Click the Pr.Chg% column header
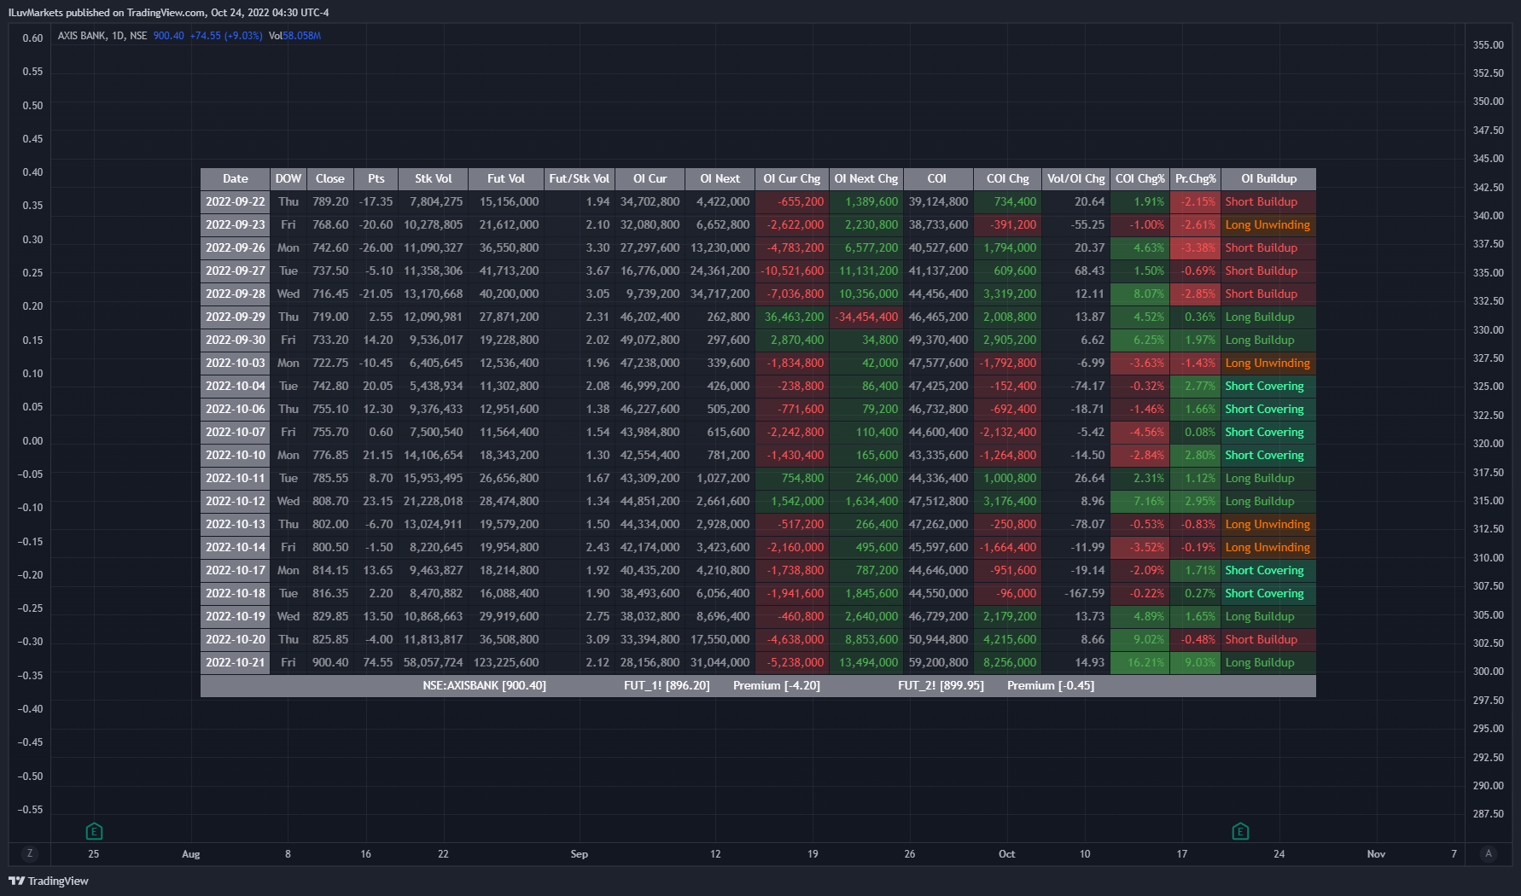This screenshot has height=896, width=1521. pyautogui.click(x=1196, y=179)
